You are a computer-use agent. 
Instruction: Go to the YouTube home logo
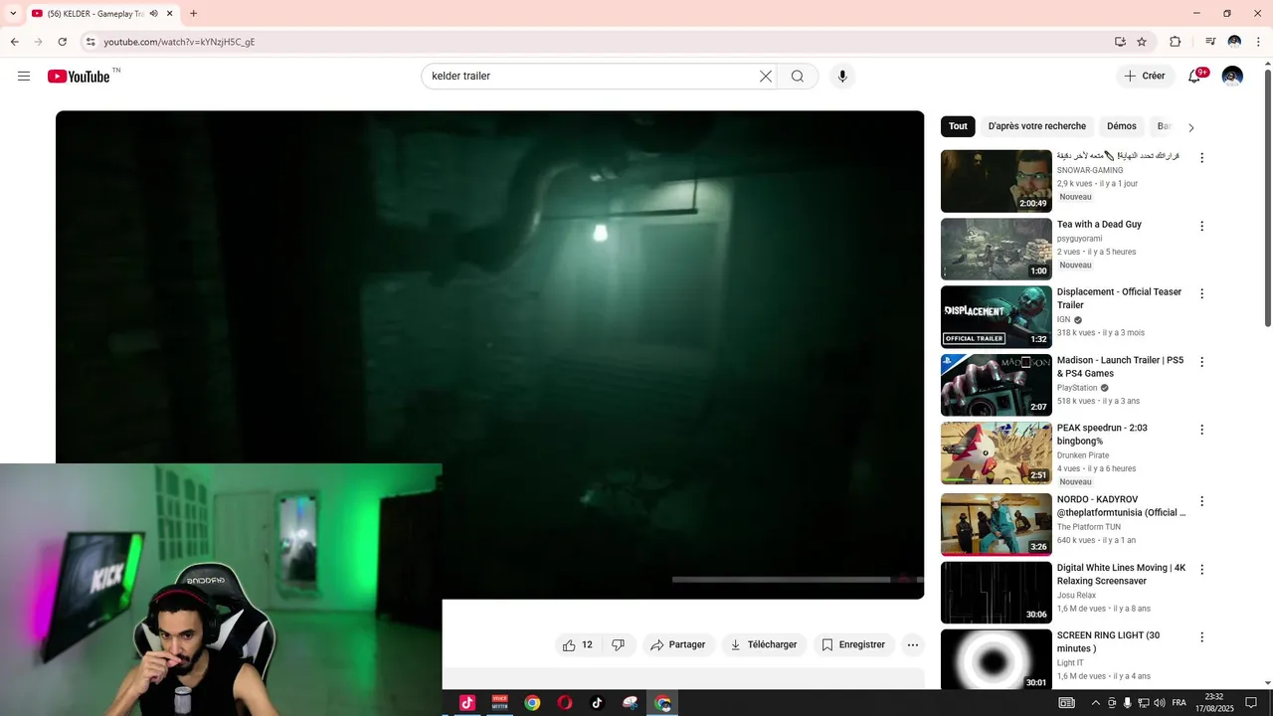[79, 77]
